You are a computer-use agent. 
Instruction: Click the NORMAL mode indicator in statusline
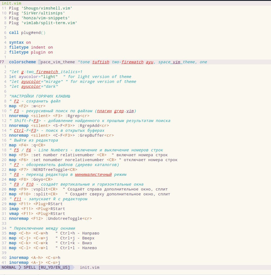click(x=9, y=267)
